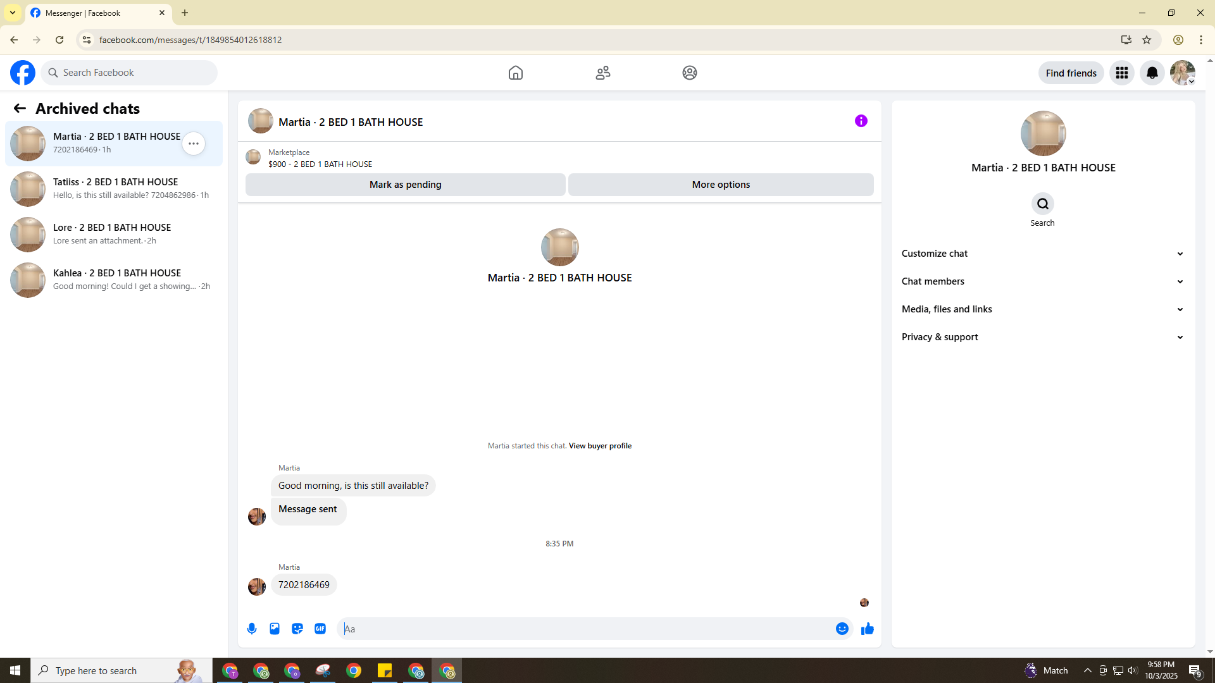Open View buyer profile link

click(600, 446)
